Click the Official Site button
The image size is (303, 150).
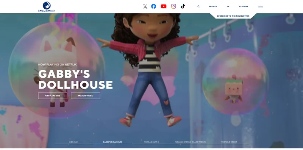point(53,96)
